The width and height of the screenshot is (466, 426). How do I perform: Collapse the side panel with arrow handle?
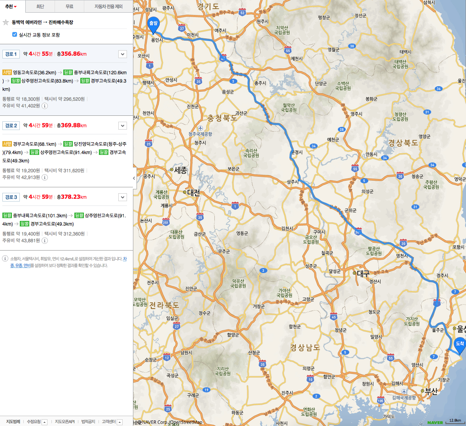point(134,178)
